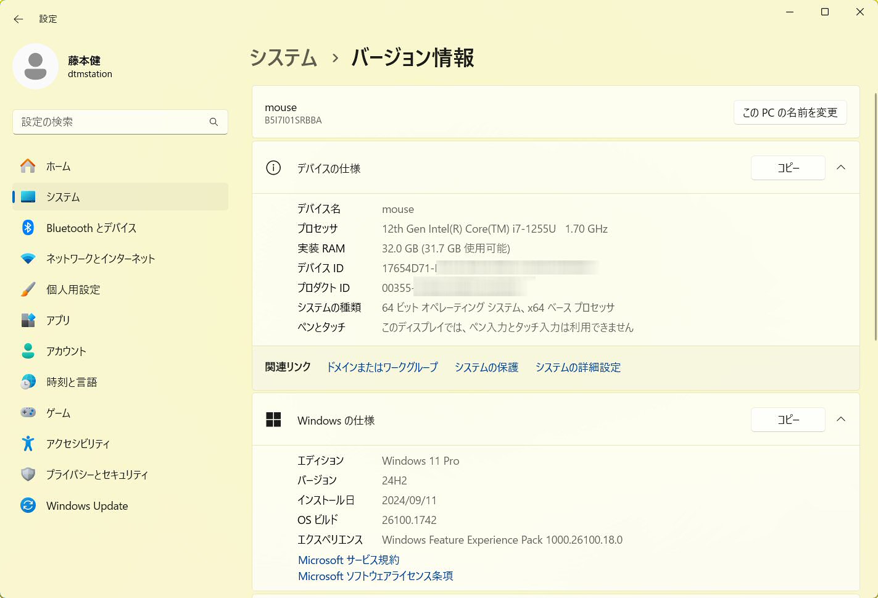Select ゲーム in the sidebar
The image size is (878, 598).
pos(120,413)
